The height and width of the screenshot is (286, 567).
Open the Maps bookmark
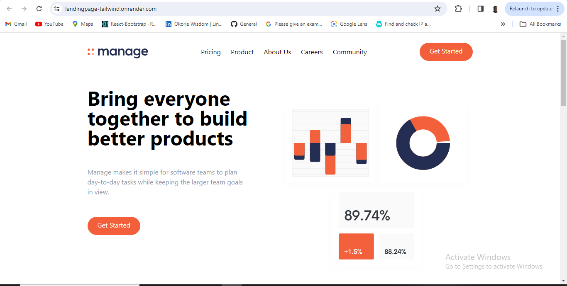click(83, 24)
